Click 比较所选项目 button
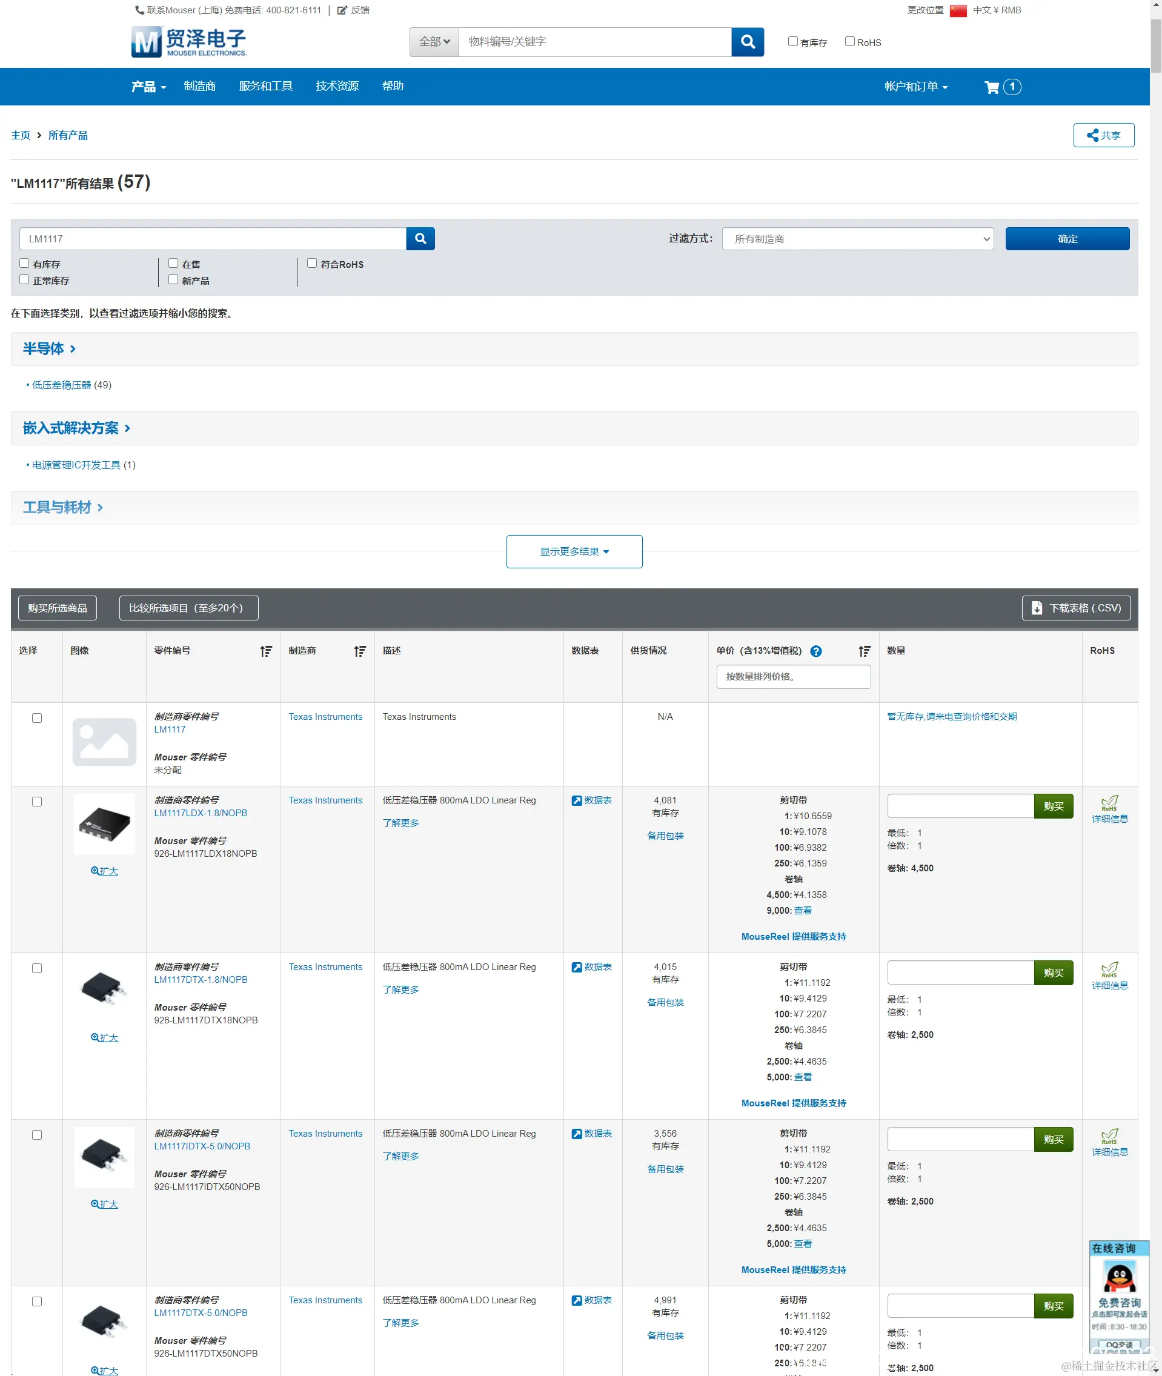Viewport: 1162px width, 1376px height. (188, 608)
